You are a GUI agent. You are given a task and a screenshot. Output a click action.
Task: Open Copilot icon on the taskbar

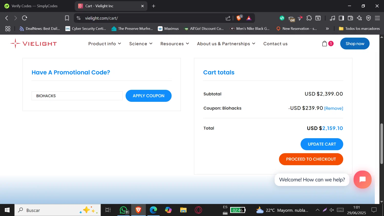coord(168,210)
